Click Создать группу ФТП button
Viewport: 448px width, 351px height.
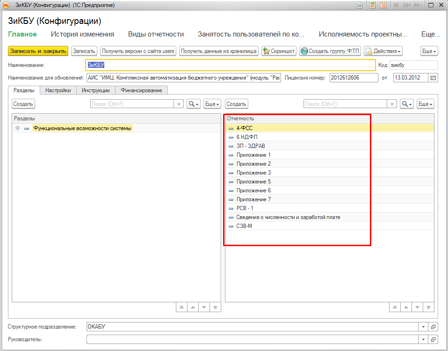tap(330, 51)
